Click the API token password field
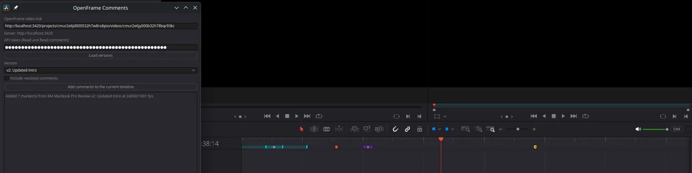The width and height of the screenshot is (692, 173). pyautogui.click(x=101, y=47)
